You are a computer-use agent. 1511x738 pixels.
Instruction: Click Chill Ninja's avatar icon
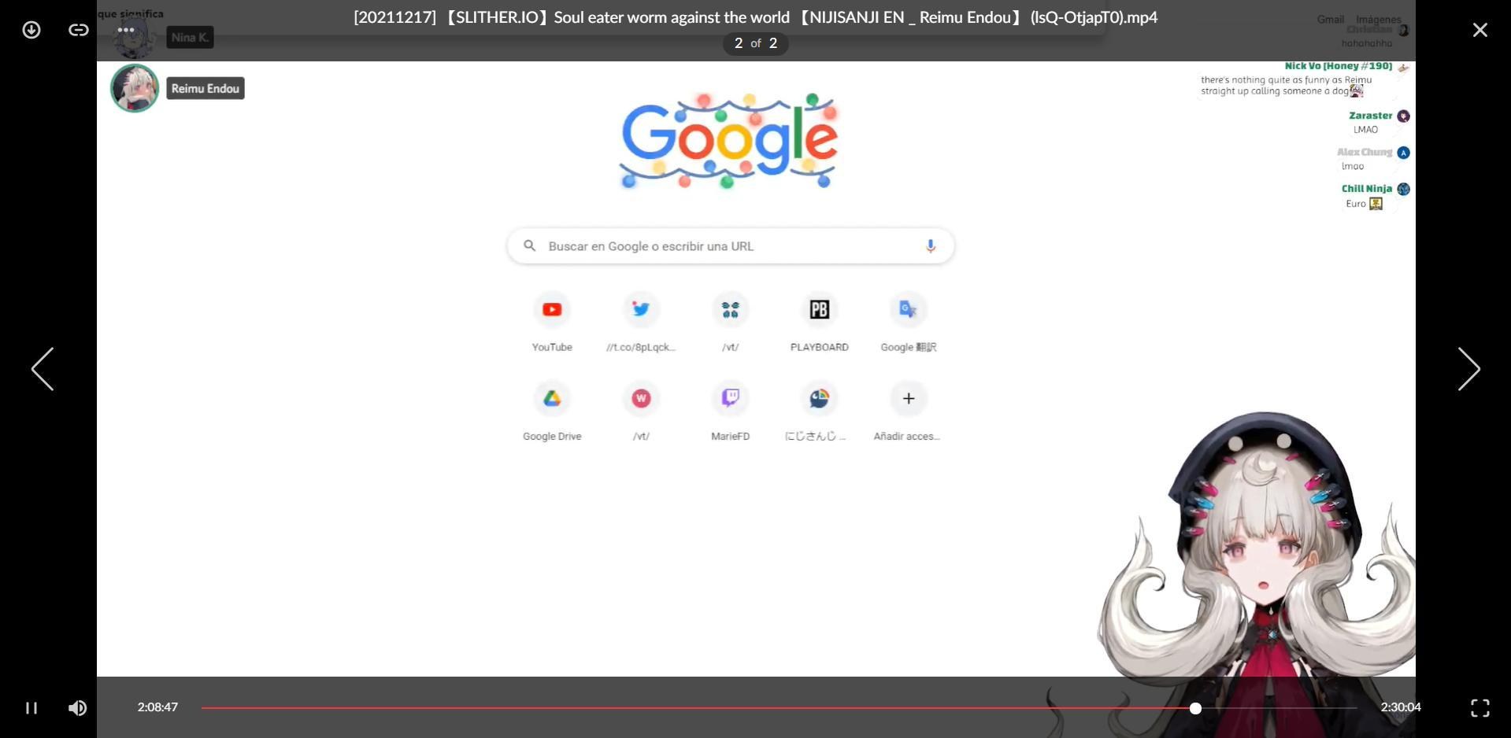(x=1403, y=189)
